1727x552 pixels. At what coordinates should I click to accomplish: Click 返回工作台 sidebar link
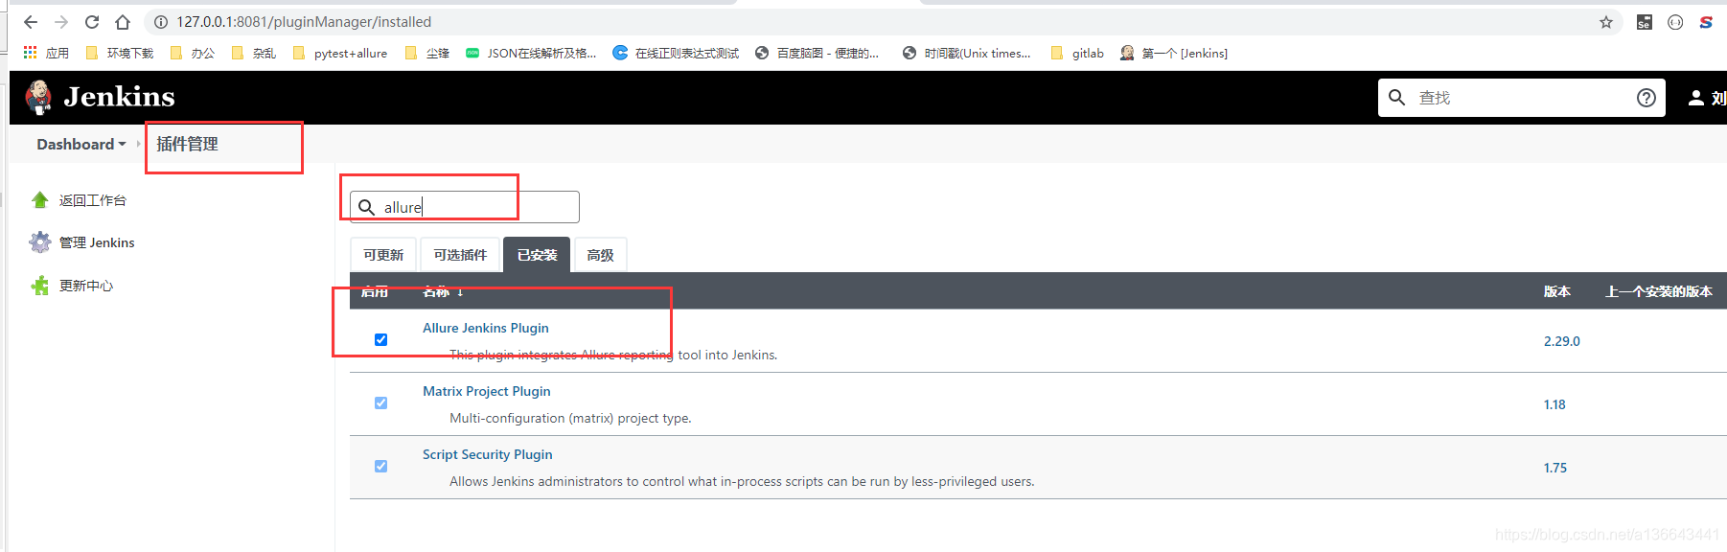click(x=93, y=200)
